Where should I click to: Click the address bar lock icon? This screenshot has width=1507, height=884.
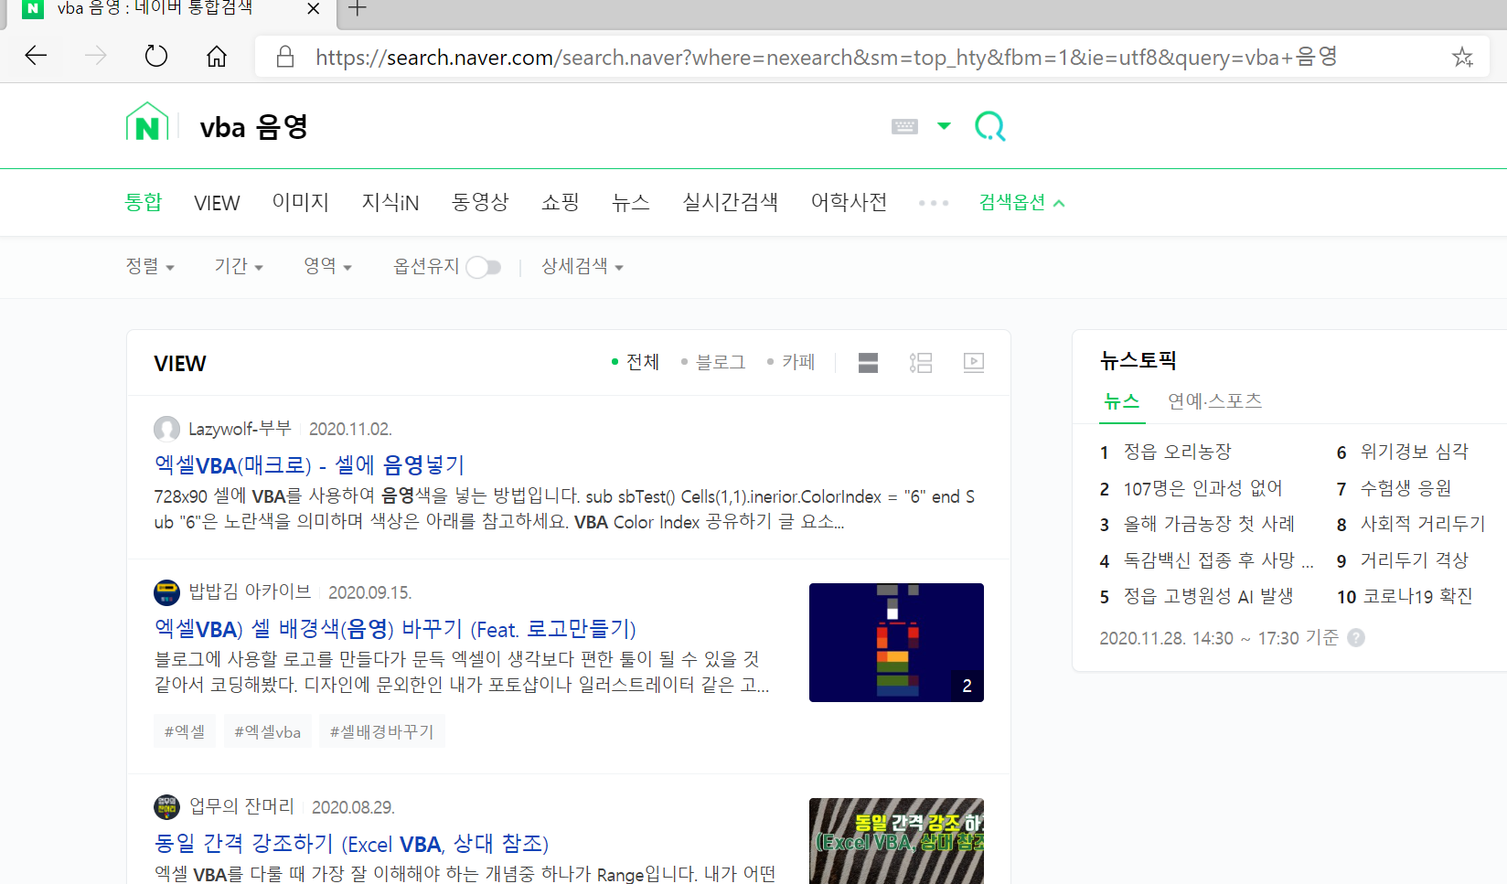pyautogui.click(x=285, y=57)
